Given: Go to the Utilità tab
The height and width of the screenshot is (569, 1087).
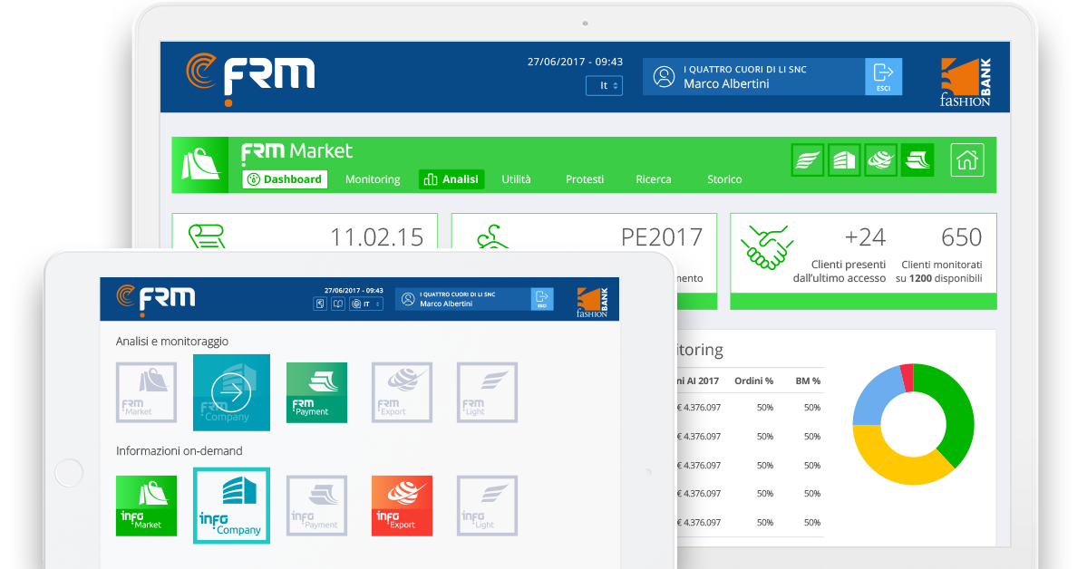Looking at the screenshot, I should click(517, 179).
